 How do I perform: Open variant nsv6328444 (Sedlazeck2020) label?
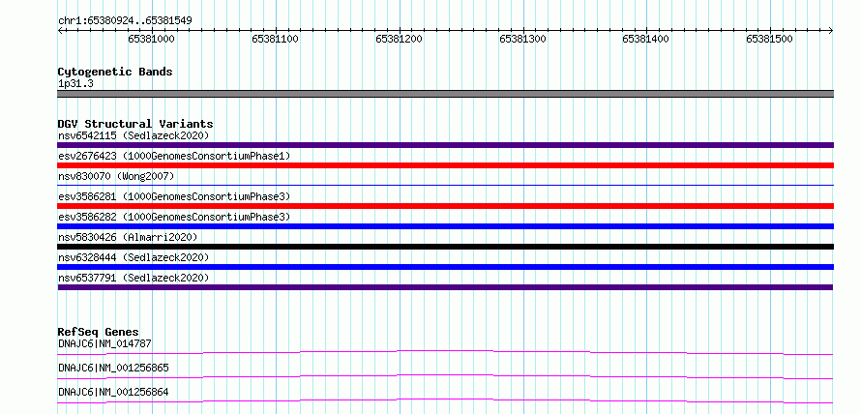coord(134,257)
